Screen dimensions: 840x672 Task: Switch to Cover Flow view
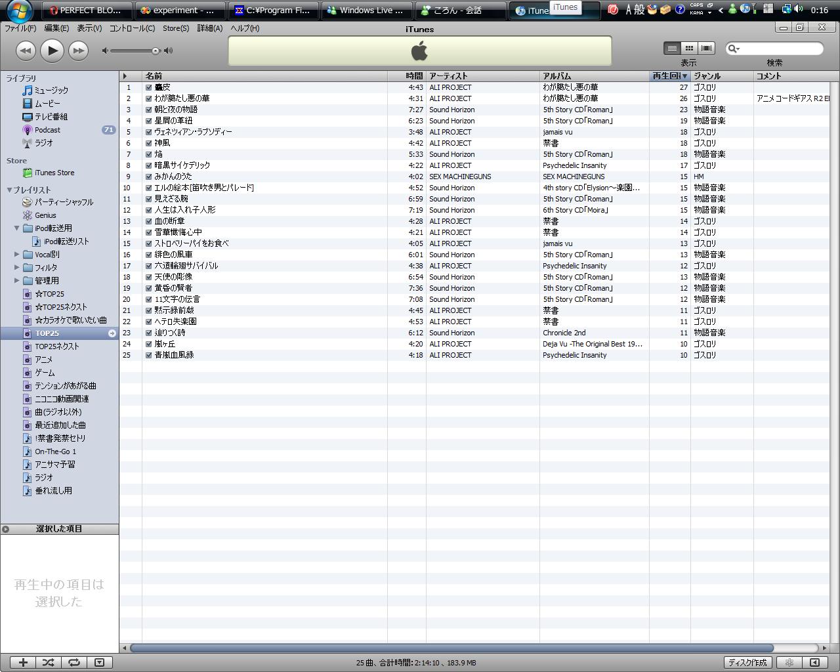(x=706, y=48)
